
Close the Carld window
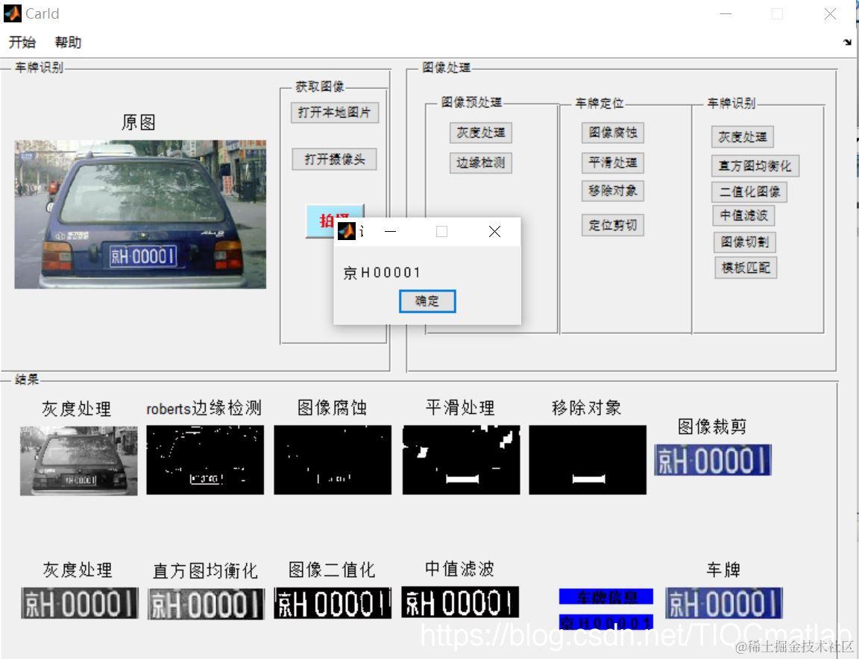830,14
